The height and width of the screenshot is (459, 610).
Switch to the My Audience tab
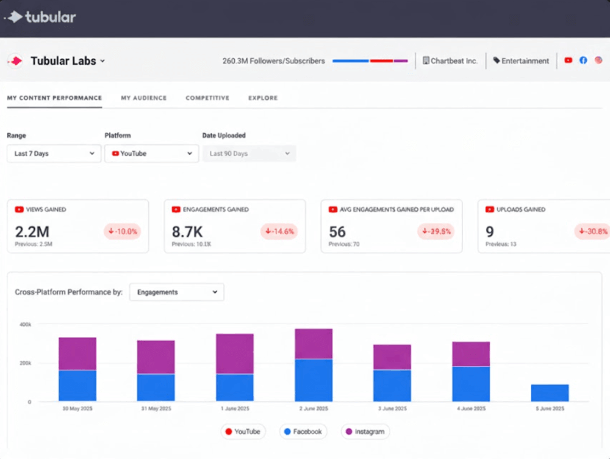point(143,98)
